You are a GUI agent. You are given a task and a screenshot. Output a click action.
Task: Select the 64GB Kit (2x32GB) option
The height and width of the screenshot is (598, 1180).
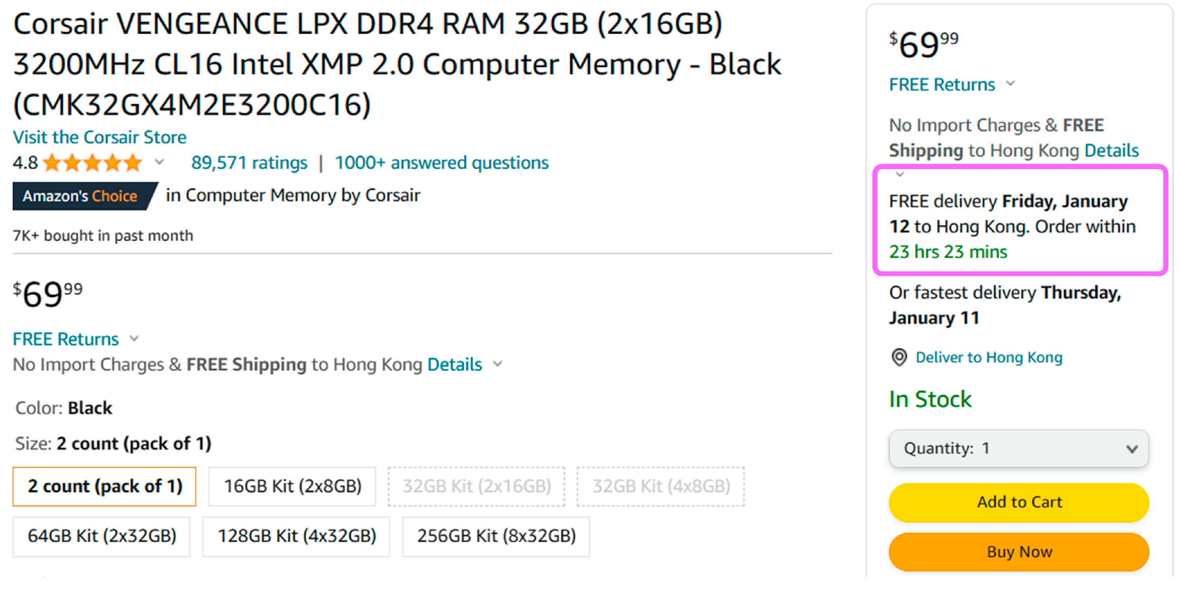click(x=102, y=536)
